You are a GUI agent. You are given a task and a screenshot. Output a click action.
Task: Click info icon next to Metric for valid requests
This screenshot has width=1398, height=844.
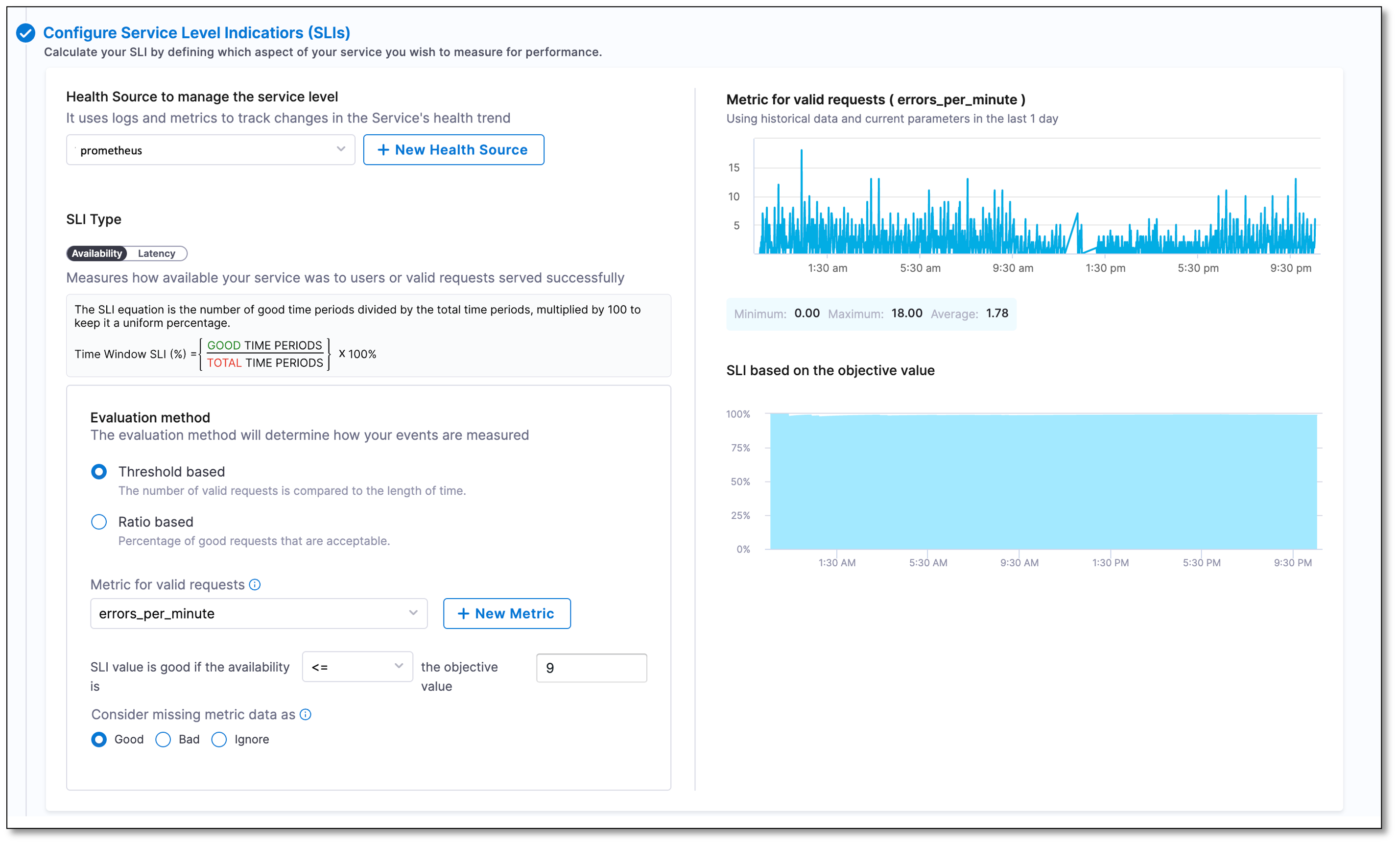pos(255,584)
